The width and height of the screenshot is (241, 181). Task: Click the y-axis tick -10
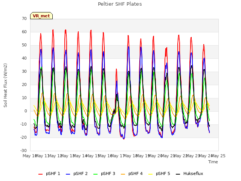tap(24, 124)
